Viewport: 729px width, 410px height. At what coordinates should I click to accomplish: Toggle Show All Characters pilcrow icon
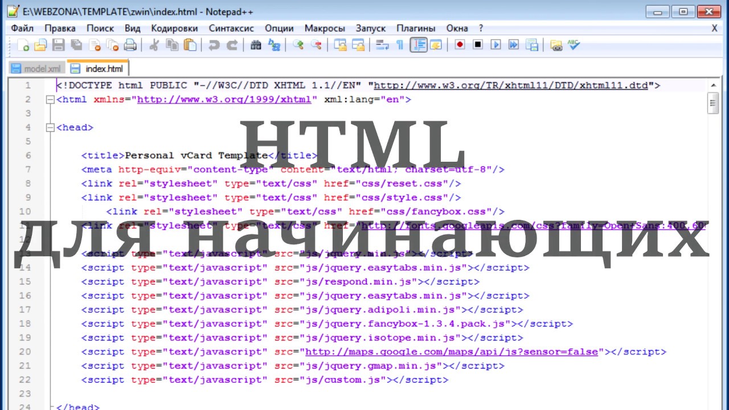coord(400,45)
